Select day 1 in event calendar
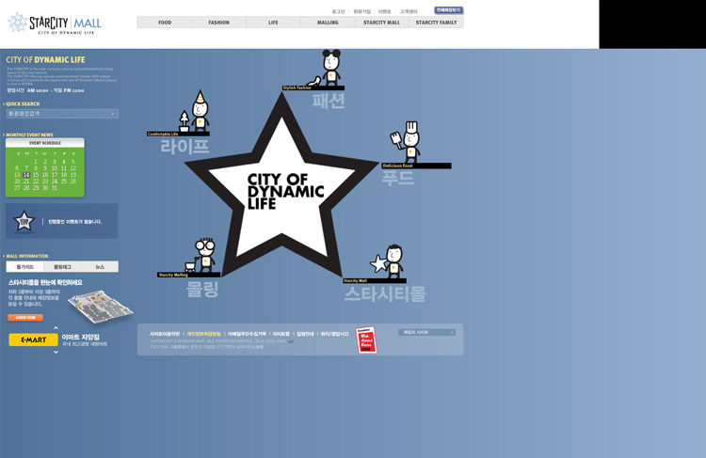 tap(36, 162)
